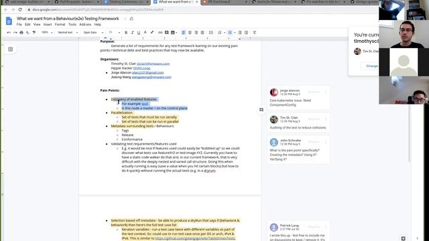Image resolution: width=429 pixels, height=241 pixels.
Task: Open the highlight color picker
Action: point(152,33)
